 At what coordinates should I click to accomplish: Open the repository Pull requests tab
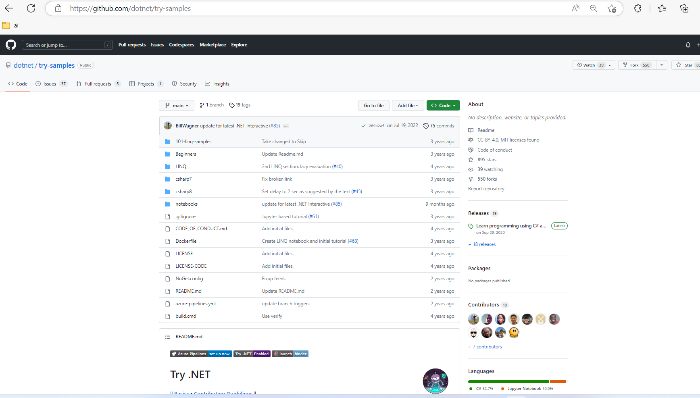(x=98, y=84)
